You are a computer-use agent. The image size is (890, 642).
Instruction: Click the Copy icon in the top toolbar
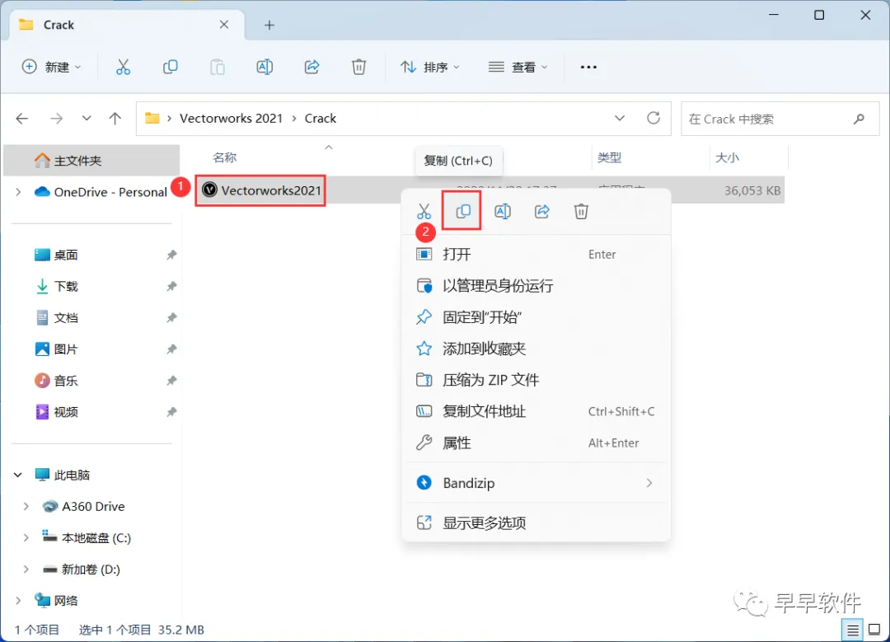(x=171, y=67)
